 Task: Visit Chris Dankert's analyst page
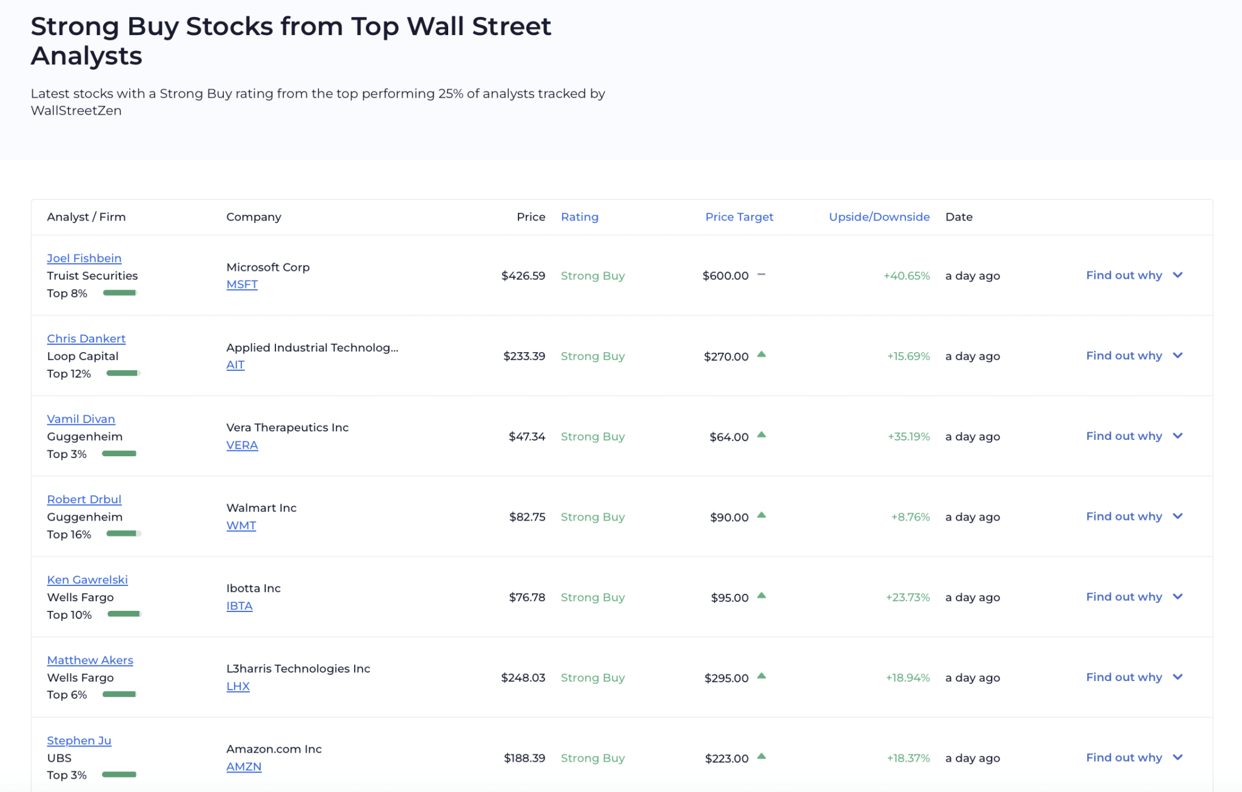[86, 338]
